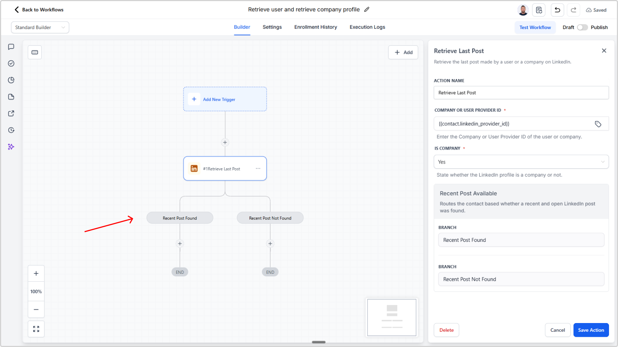
Task: Click the Test Workflow button
Action: [x=535, y=27]
